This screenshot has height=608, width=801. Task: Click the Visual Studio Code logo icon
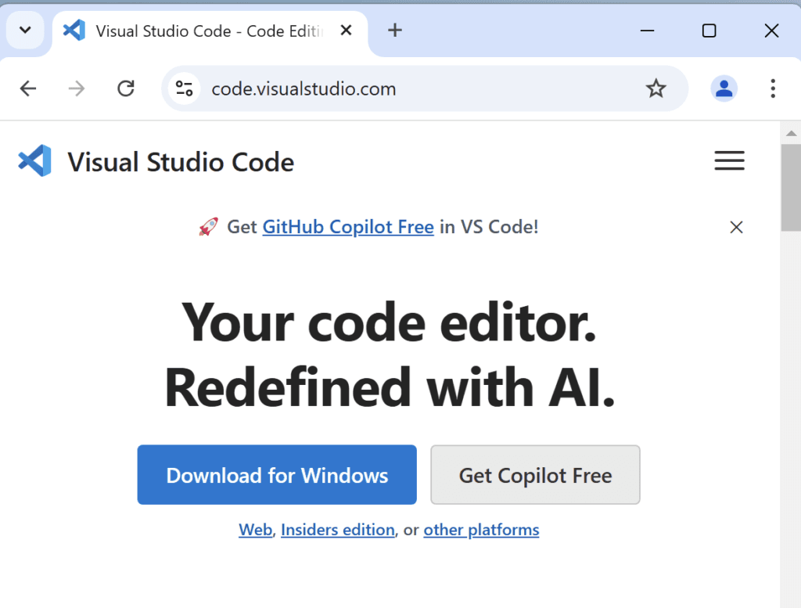click(x=34, y=161)
